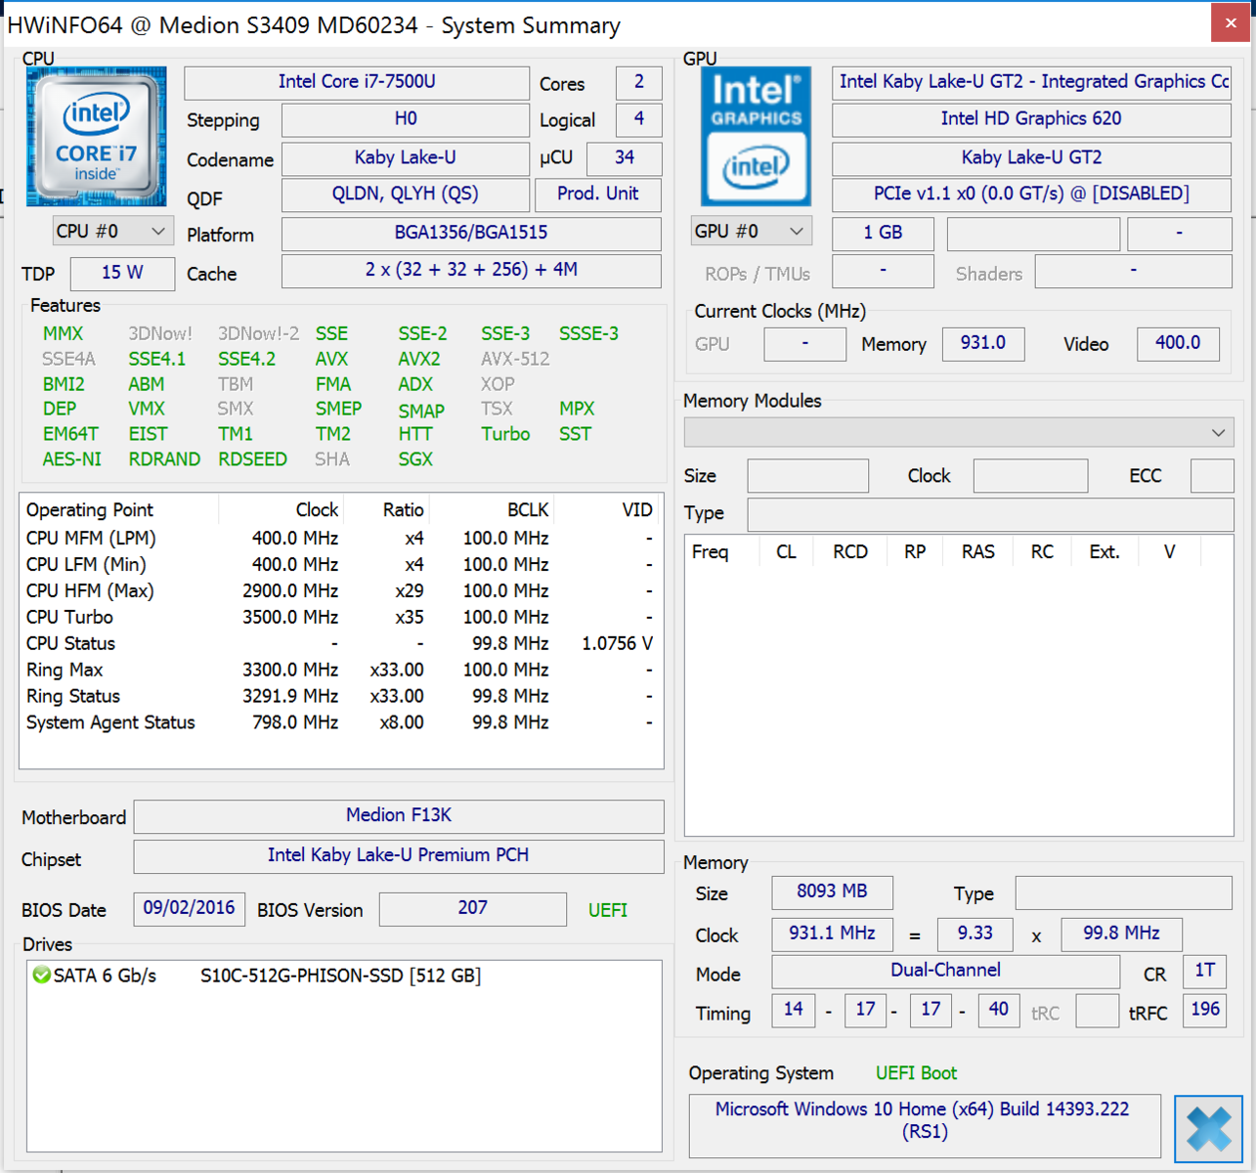
Task: Select the CPU HFM (Max) row
Action: 340,591
